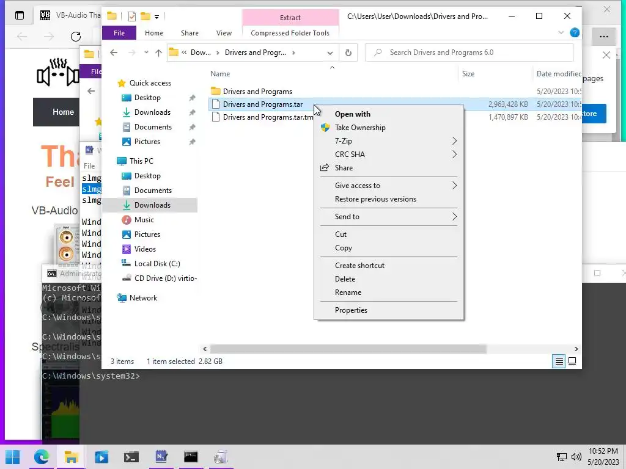626x469 pixels.
Task: Open the File ribbon tab
Action: [119, 33]
